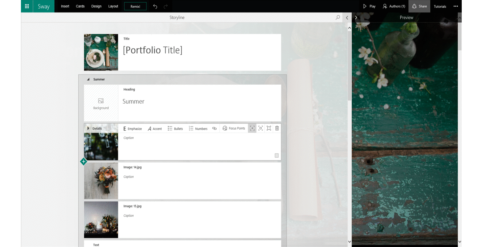Check the selection checkbox on the image card

276,155
